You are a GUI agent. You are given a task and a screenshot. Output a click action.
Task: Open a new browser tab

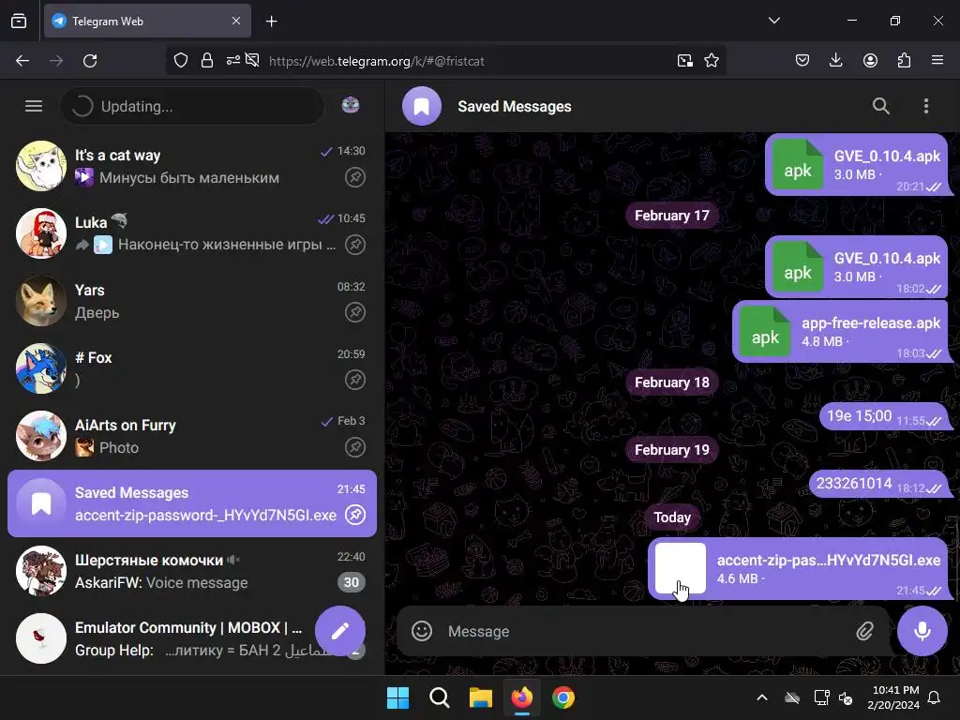pyautogui.click(x=271, y=22)
